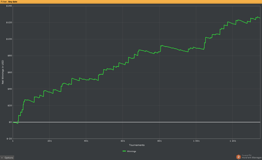Viewport: 262px width, 160px height.
Task: Click the $80 y-axis label
Action: point(10,56)
